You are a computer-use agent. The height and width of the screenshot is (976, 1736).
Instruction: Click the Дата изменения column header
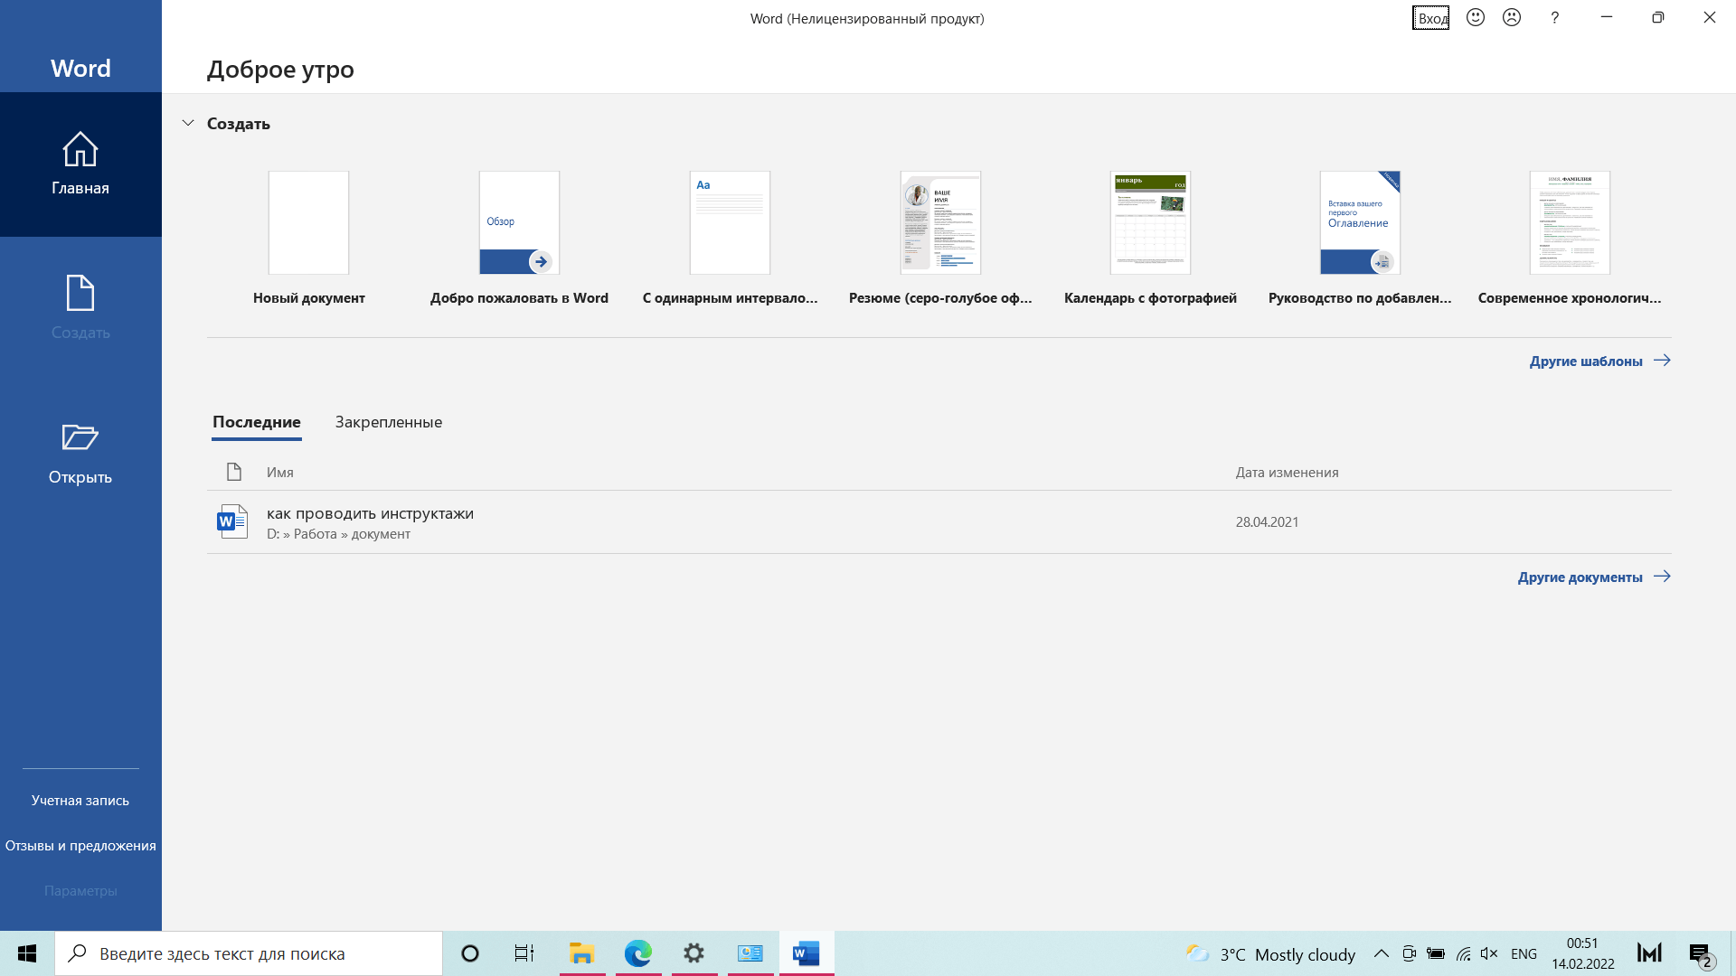1287,472
